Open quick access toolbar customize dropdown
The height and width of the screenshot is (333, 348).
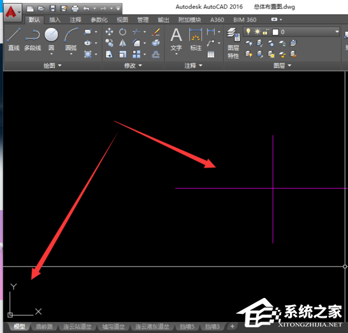pos(118,9)
